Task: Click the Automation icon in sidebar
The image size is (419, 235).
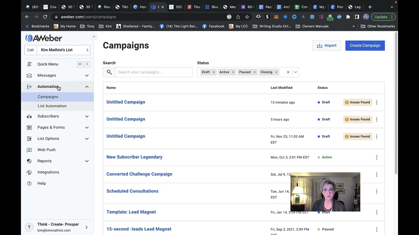Action: click(29, 86)
